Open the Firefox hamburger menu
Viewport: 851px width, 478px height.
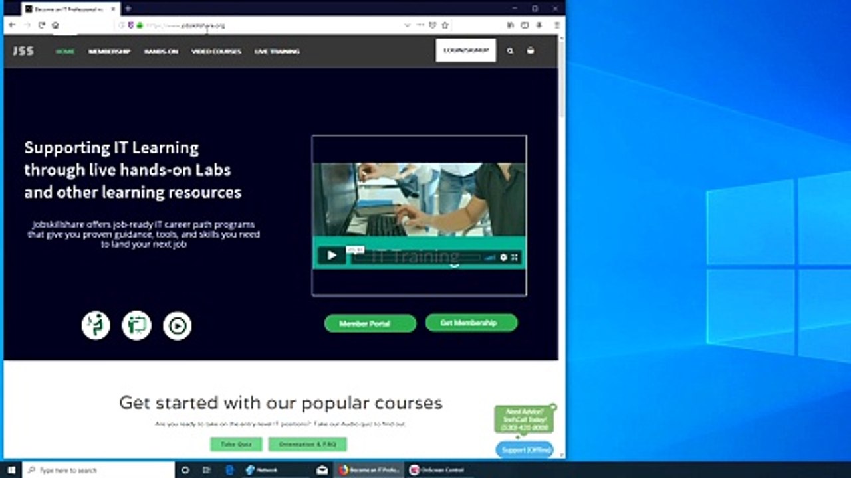click(x=557, y=25)
